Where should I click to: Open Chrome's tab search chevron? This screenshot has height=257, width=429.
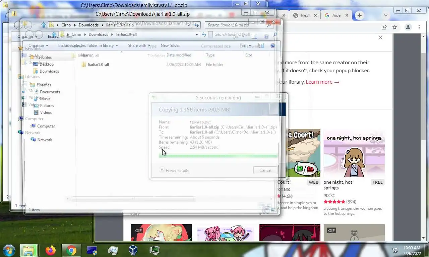coord(386,15)
